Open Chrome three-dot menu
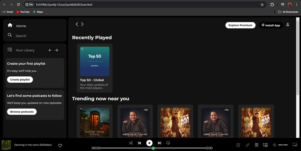The image size is (301, 151). click(297, 5)
